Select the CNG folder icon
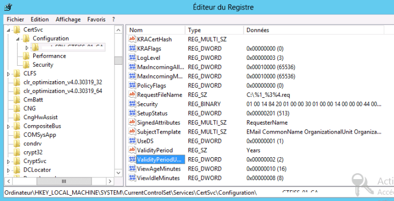 17,109
